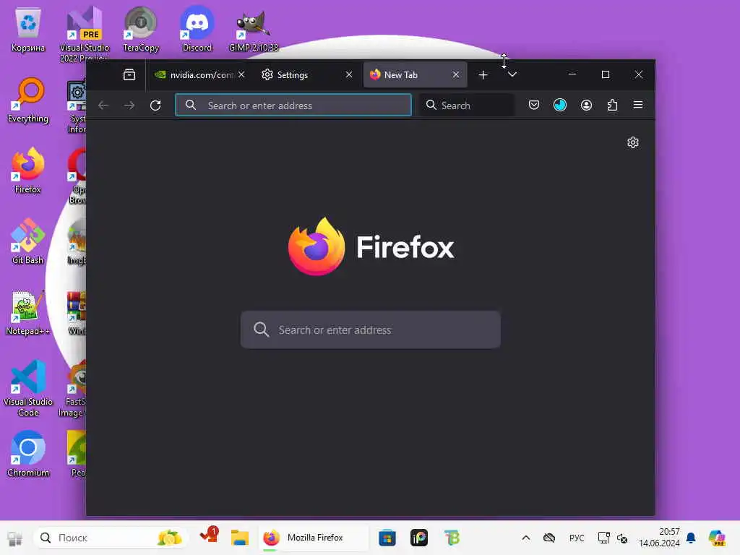Image resolution: width=740 pixels, height=555 pixels.
Task: Select the Git Bash desktop shortcut
Action: point(28,241)
